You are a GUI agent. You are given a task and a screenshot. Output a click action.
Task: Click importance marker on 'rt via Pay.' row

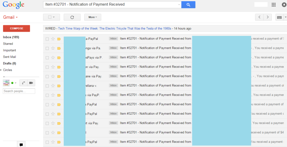[59, 123]
